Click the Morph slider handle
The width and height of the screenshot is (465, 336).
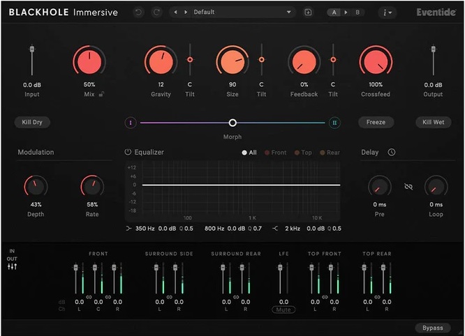pyautogui.click(x=232, y=123)
